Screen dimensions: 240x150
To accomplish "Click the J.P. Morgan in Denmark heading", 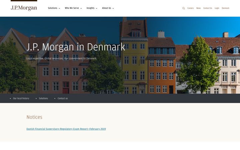I will [x=76, y=47].
